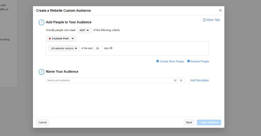Image resolution: width=261 pixels, height=136 pixels.
Task: Click the character counter showing 50
Action: [175, 80]
